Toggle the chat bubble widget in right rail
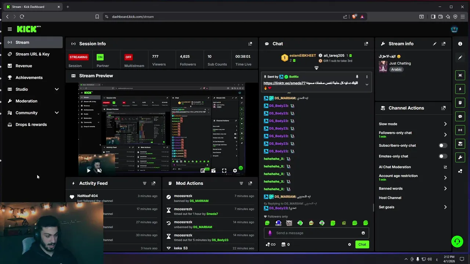 point(460,116)
